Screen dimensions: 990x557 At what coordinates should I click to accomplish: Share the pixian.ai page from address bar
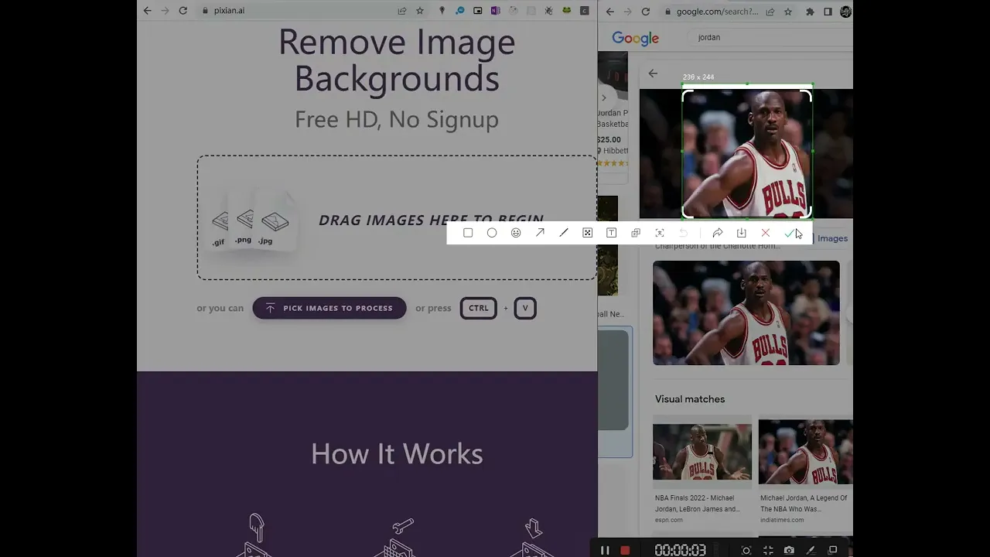click(402, 11)
